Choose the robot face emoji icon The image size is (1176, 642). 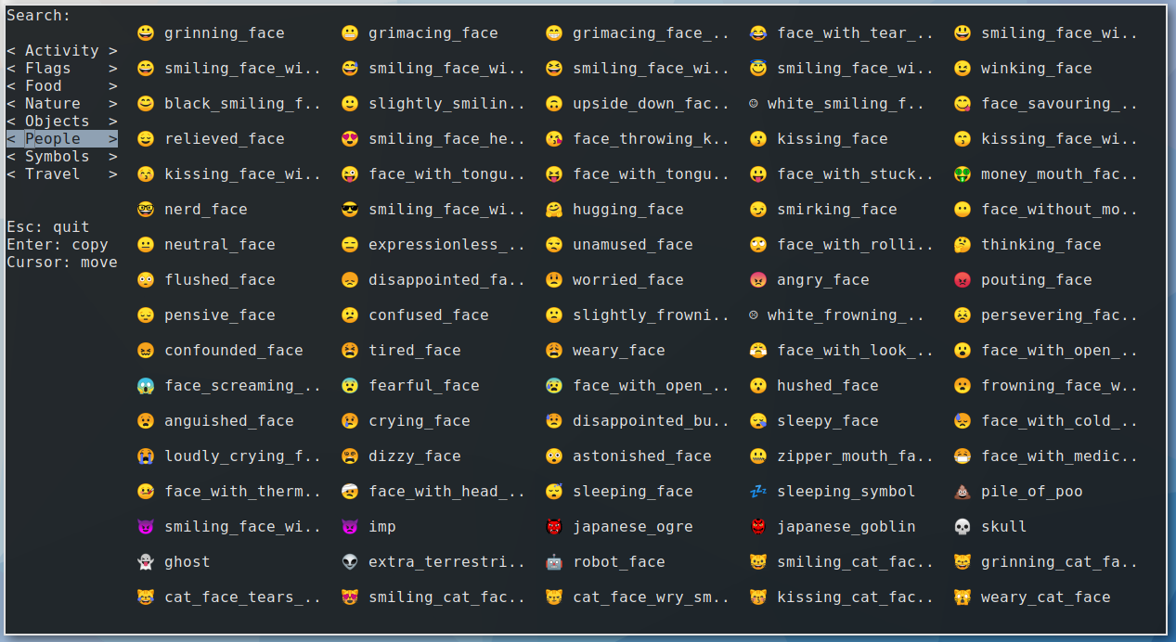coord(553,562)
